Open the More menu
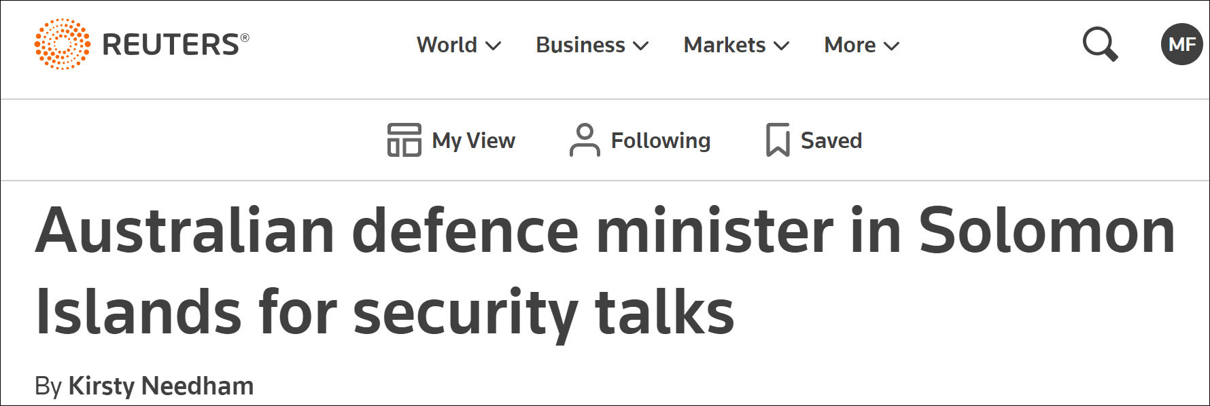The width and height of the screenshot is (1210, 406). pos(850,45)
